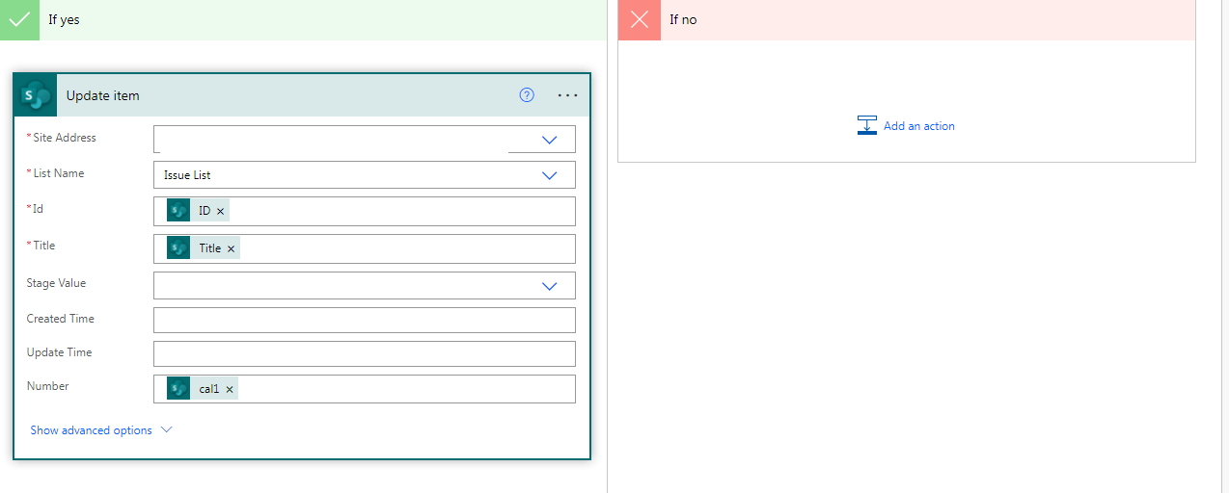Select the ID dynamic content token
Screen dimensions: 1229x493
click(198, 211)
